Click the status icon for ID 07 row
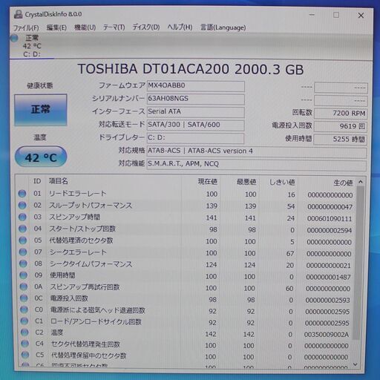 (23, 252)
